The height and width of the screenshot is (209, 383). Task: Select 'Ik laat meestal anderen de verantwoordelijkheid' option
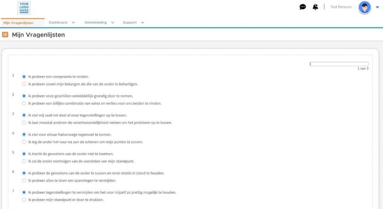tap(24, 123)
